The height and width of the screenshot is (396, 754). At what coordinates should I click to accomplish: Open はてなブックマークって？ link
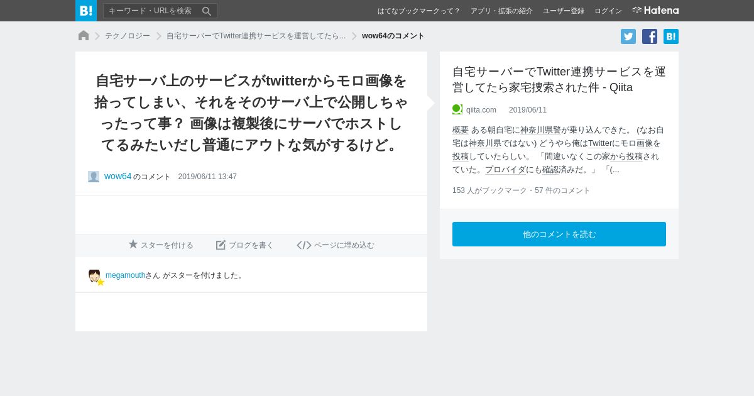point(418,11)
